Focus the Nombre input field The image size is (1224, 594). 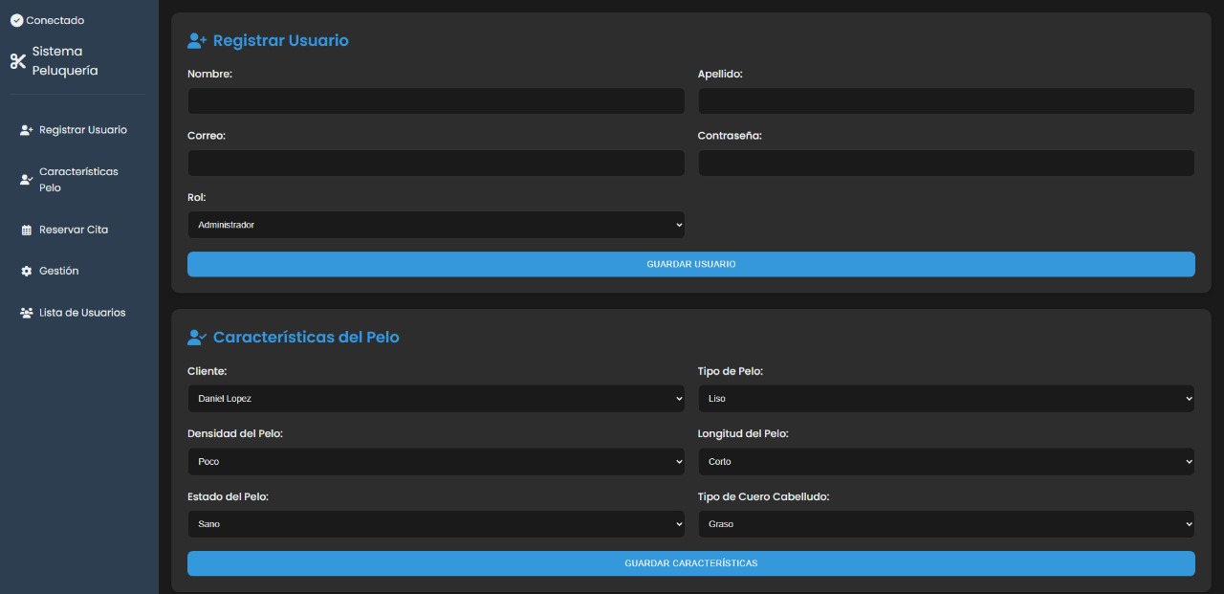click(x=436, y=101)
